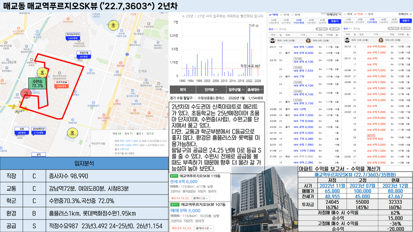Sort the supply table by 단지명
Viewport: 413px width, 232px height.
[x=211, y=90]
